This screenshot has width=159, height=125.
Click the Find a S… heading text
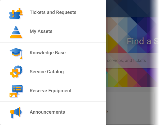(x=143, y=41)
